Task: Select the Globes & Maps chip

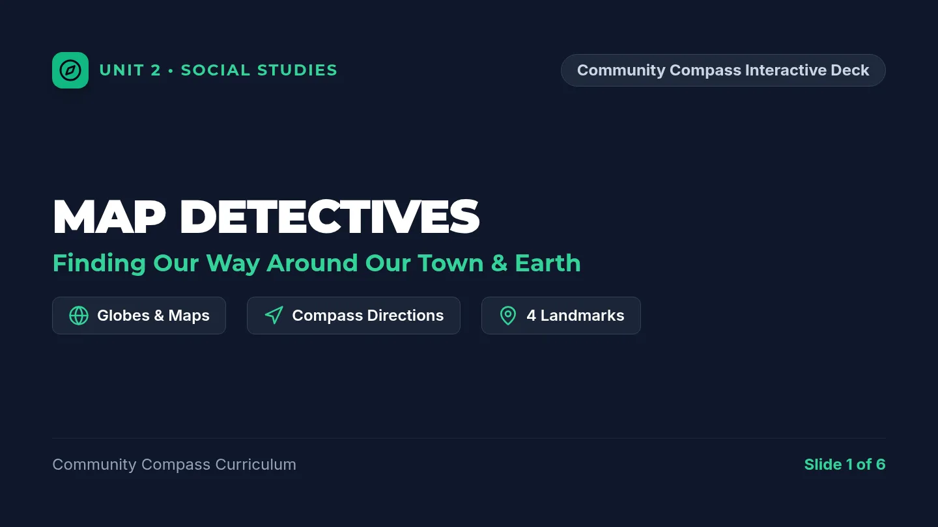Action: pyautogui.click(x=139, y=316)
